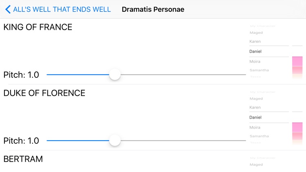Select Daniel voice for King of France
The image size is (306, 172).
tap(256, 51)
